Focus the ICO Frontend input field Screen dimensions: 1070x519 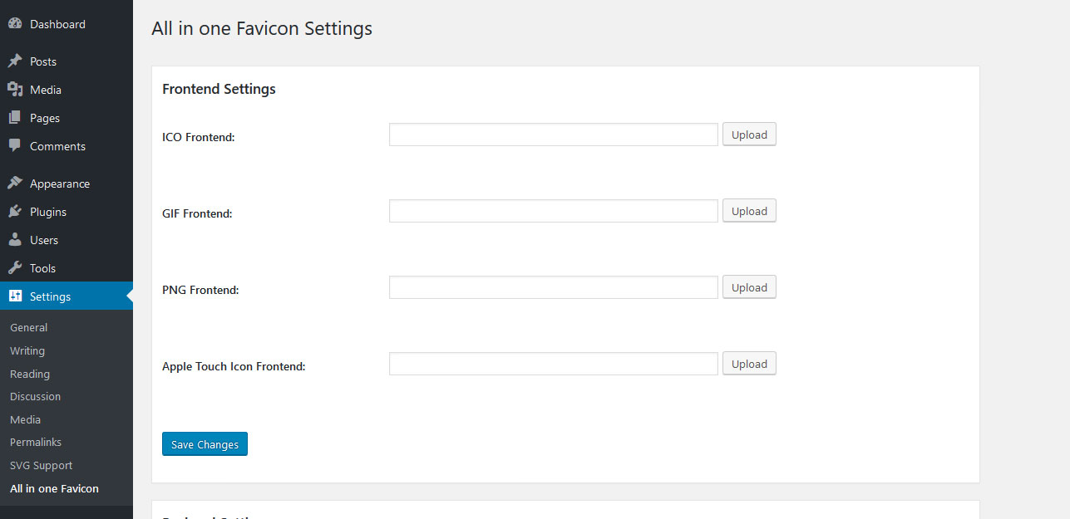pyautogui.click(x=554, y=135)
